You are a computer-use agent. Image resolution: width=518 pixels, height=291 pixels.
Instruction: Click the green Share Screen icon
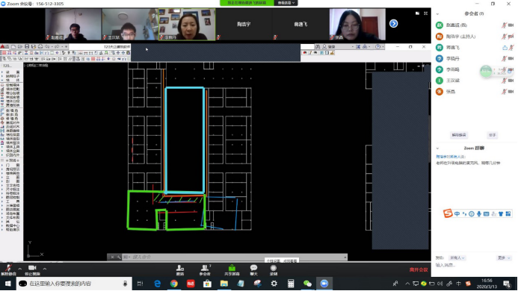pyautogui.click(x=232, y=270)
